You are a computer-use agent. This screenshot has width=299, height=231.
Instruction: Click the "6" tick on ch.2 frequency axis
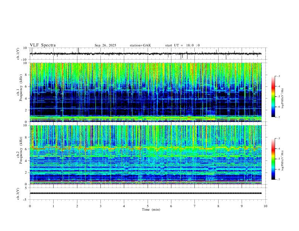click(x=26, y=149)
